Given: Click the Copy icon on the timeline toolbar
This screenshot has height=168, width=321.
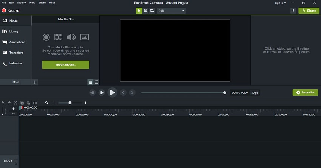Looking at the screenshot, I should 22,103.
